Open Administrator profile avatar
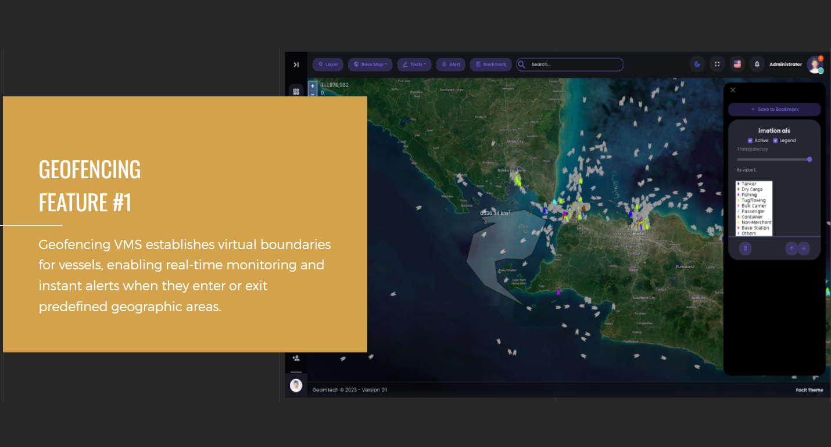 [x=815, y=64]
